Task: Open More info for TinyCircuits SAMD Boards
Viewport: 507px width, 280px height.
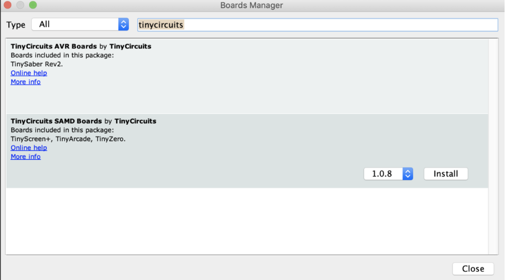Action: tap(26, 156)
